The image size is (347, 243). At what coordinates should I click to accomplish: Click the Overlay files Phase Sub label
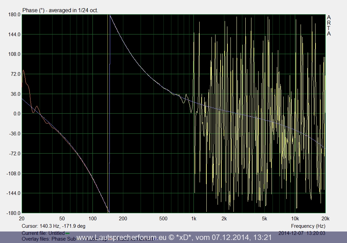44,239
